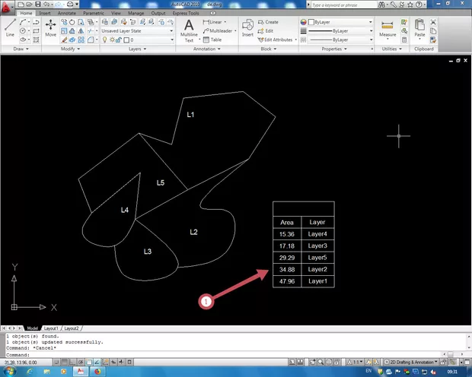
Task: Toggle the layer freeze sun icon
Action: pyautogui.click(x=113, y=40)
